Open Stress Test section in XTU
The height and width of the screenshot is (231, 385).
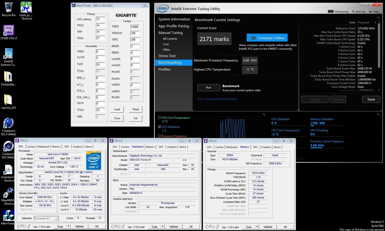[x=167, y=56]
